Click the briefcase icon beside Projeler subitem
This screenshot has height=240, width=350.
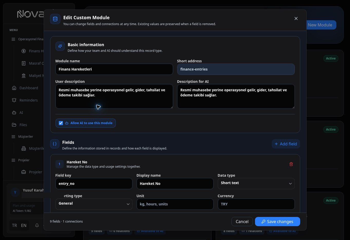(x=24, y=172)
